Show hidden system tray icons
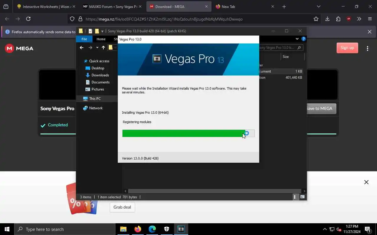The width and height of the screenshot is (377, 235). point(325,229)
